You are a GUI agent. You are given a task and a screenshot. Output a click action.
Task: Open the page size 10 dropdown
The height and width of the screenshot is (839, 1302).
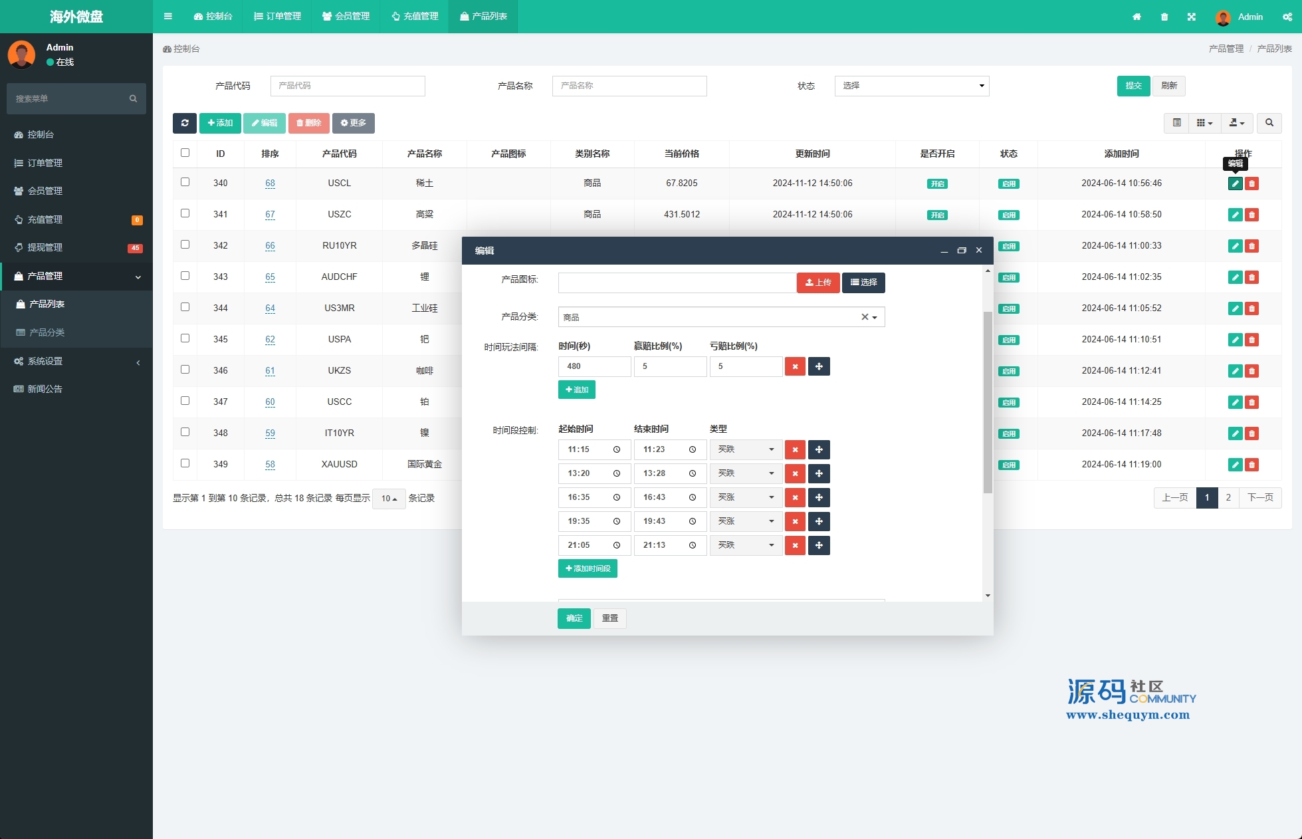[x=389, y=499]
